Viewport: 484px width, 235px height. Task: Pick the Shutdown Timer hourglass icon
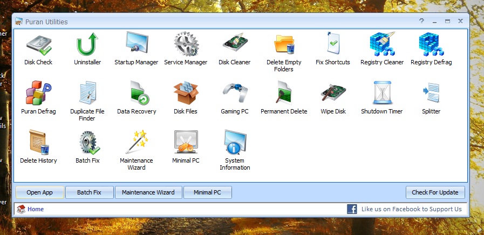pyautogui.click(x=382, y=93)
